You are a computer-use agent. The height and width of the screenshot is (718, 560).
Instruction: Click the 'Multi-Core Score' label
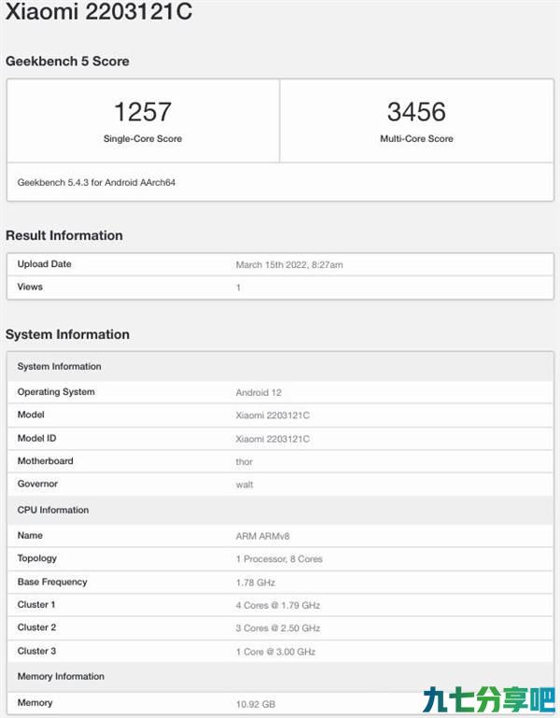coord(416,139)
